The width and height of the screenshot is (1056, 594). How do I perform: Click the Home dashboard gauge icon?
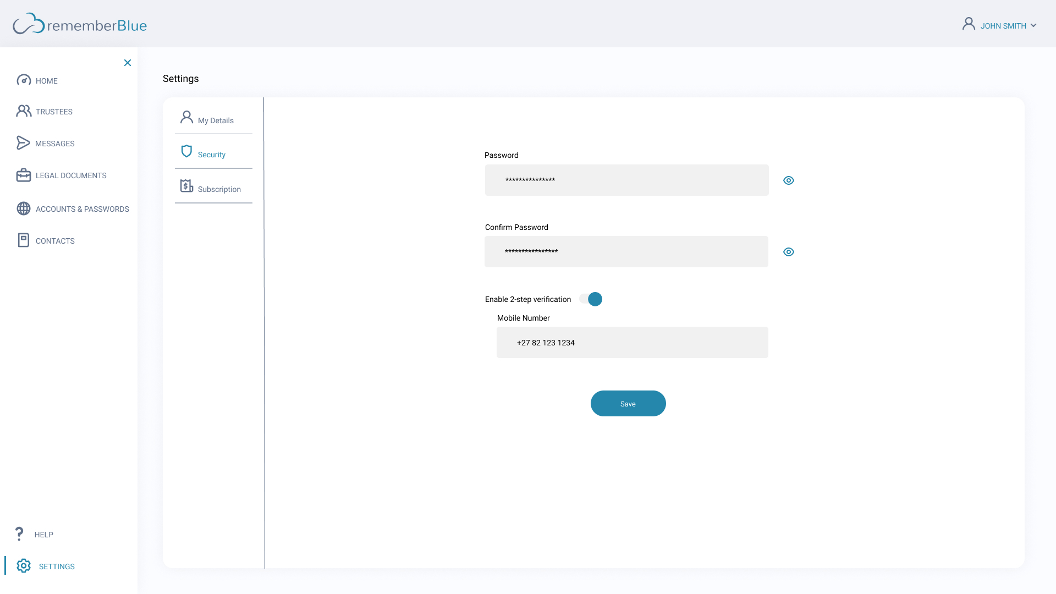coord(24,80)
